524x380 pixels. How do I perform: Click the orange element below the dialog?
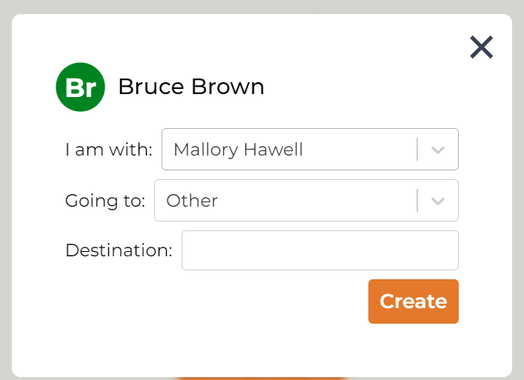pos(259,378)
